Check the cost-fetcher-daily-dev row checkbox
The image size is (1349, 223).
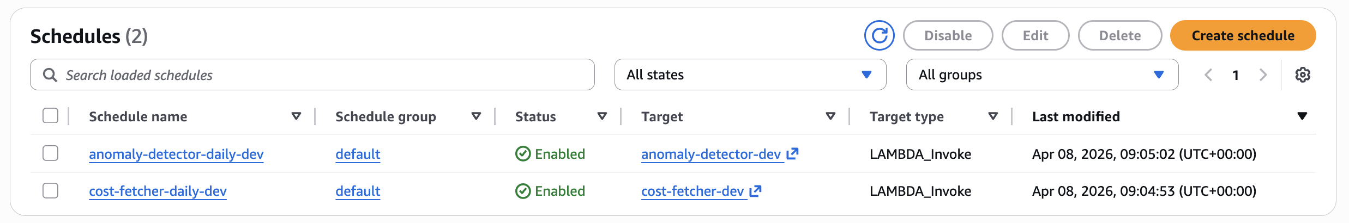coord(51,191)
